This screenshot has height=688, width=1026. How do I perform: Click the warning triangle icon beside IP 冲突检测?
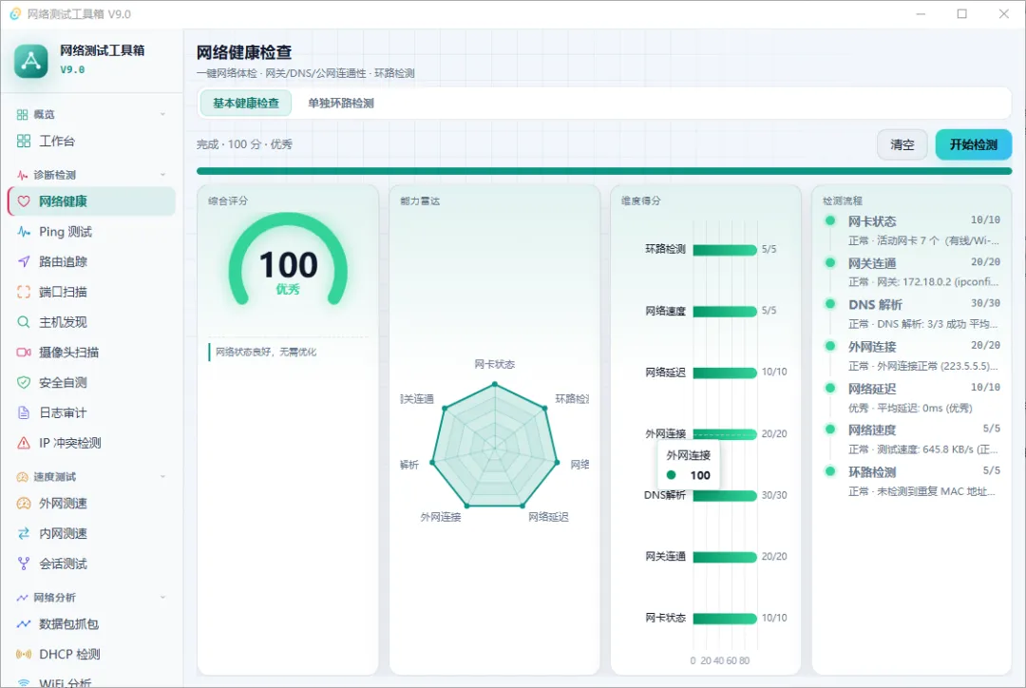pyautogui.click(x=24, y=443)
